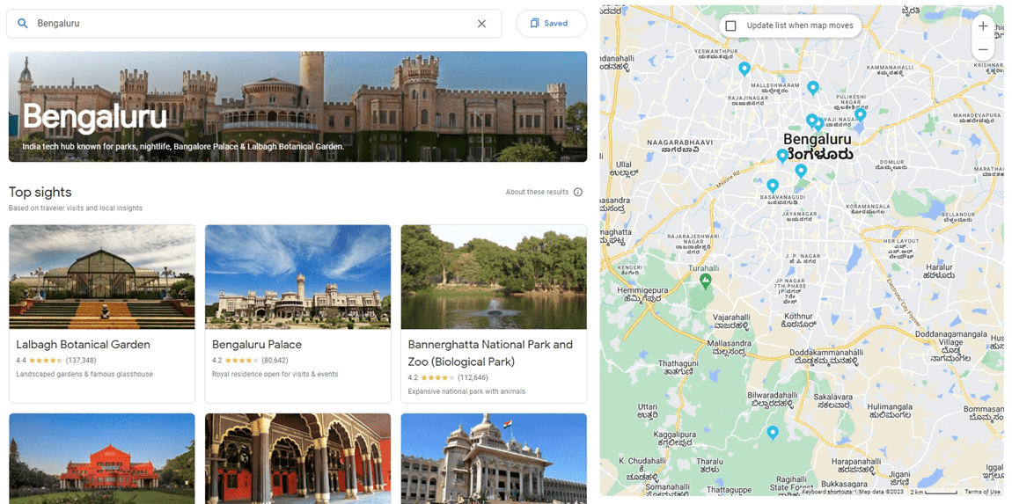Screen dimensions: 1012x504
Task: Click the Bengaluru search input field
Action: [253, 23]
